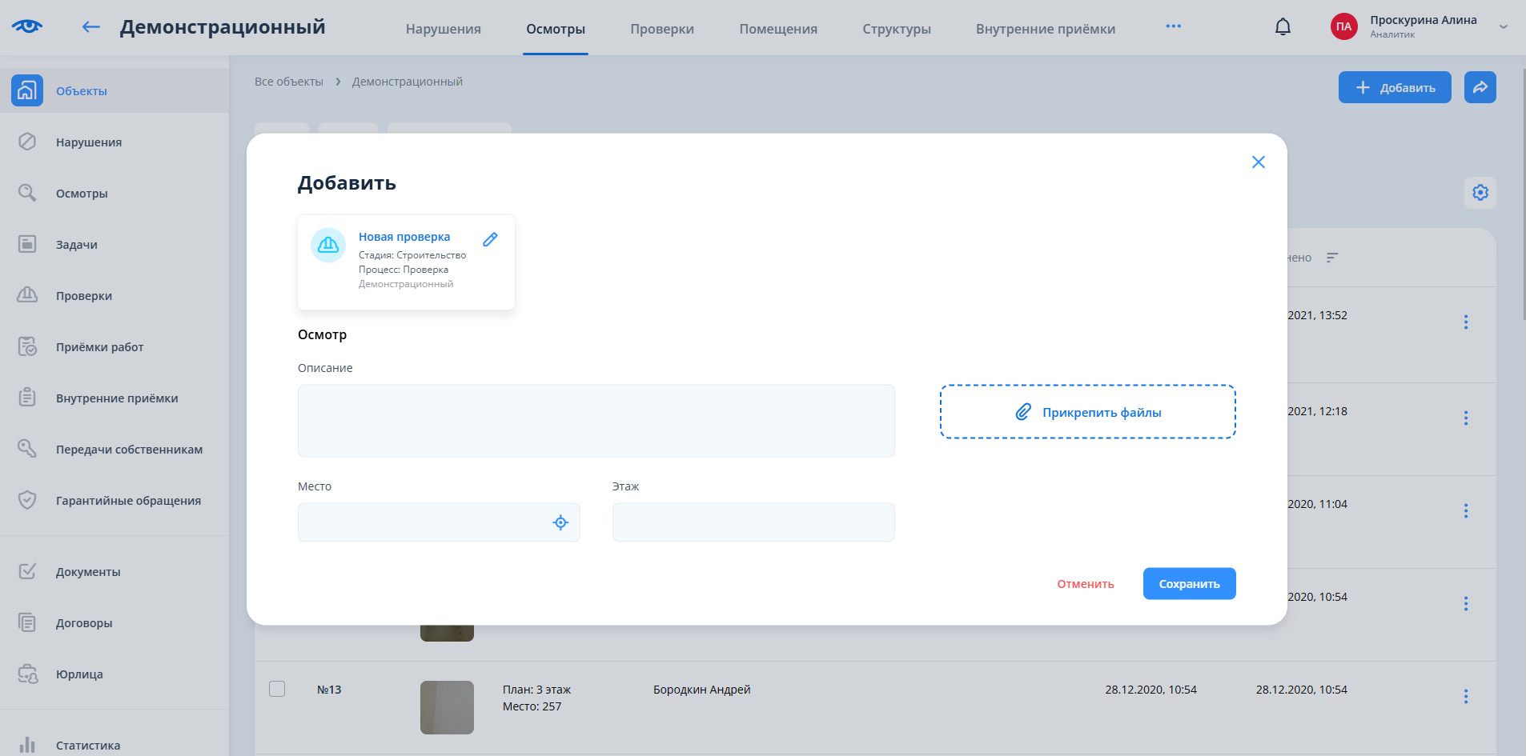Click the back arrow next to Демонстрационный
1526x756 pixels.
(90, 27)
